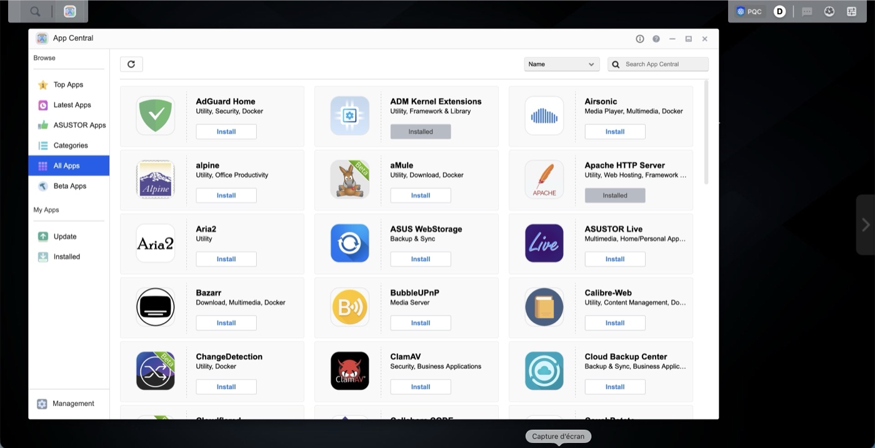Open the App Central info icon
Screen dimensions: 875x448
pos(640,39)
